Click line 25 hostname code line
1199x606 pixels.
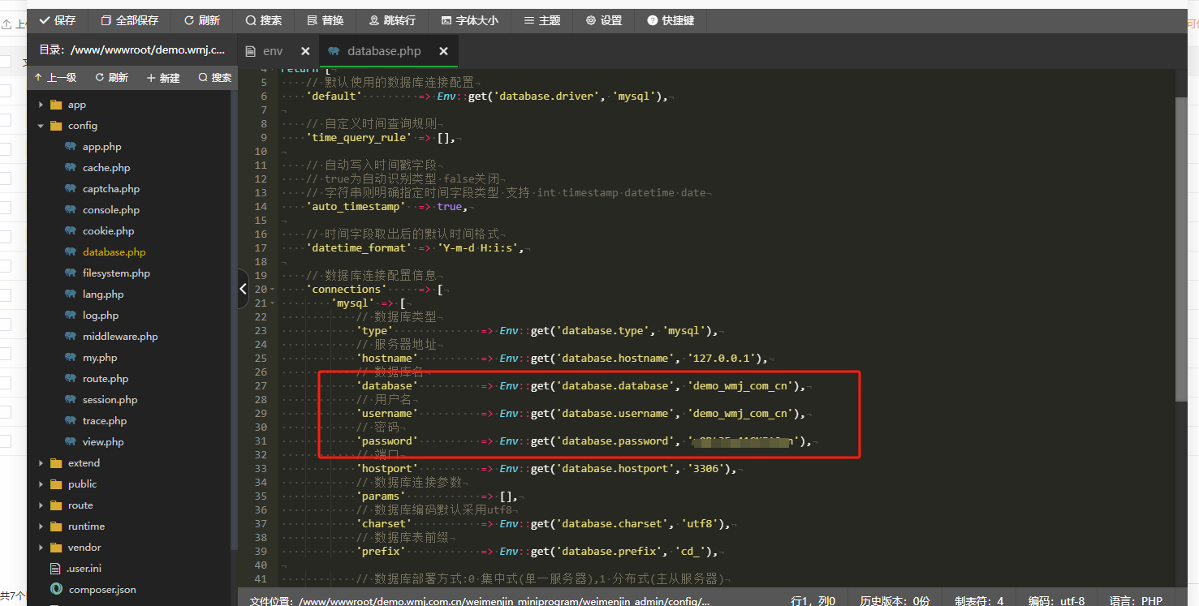coord(562,359)
